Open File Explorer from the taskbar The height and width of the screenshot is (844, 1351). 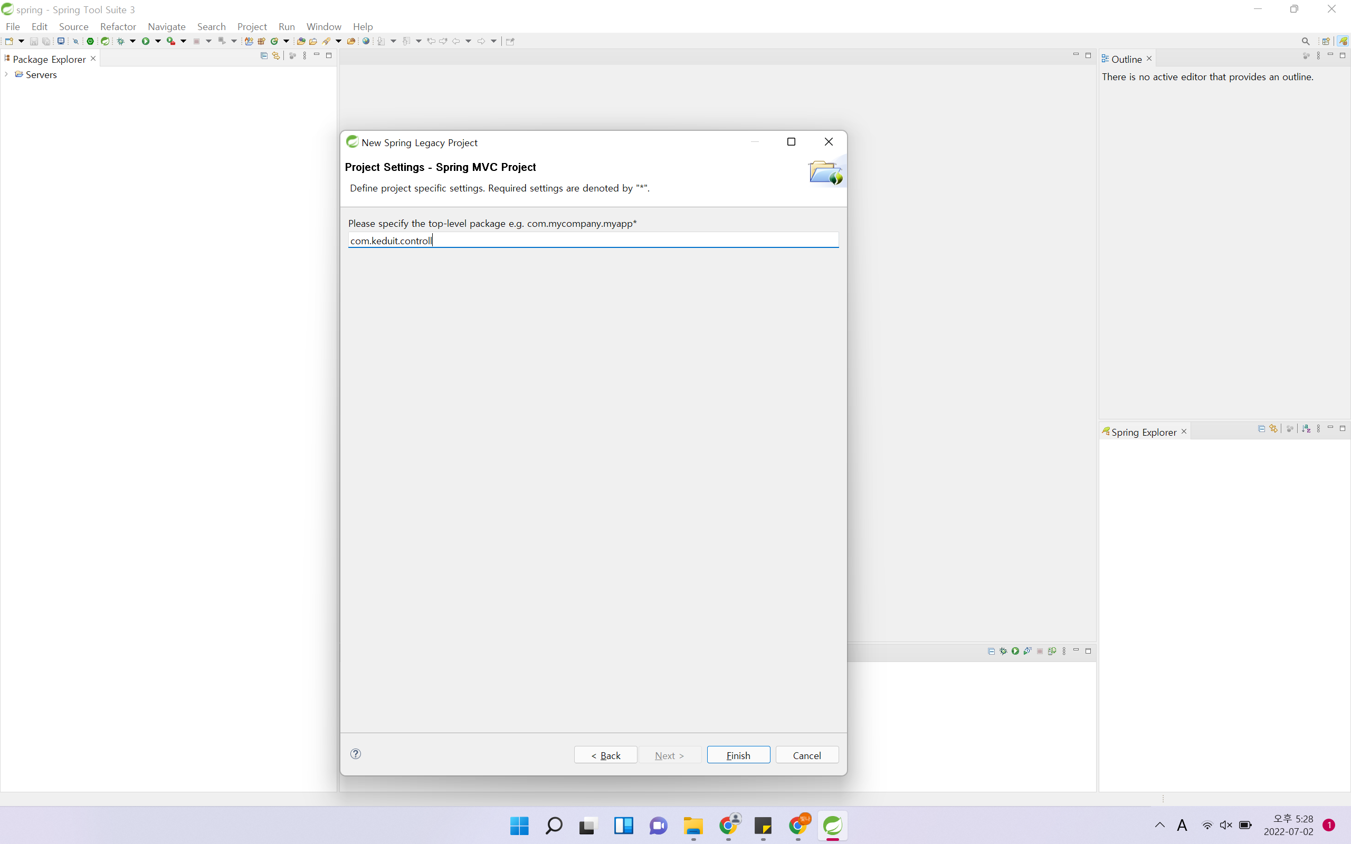coord(693,826)
